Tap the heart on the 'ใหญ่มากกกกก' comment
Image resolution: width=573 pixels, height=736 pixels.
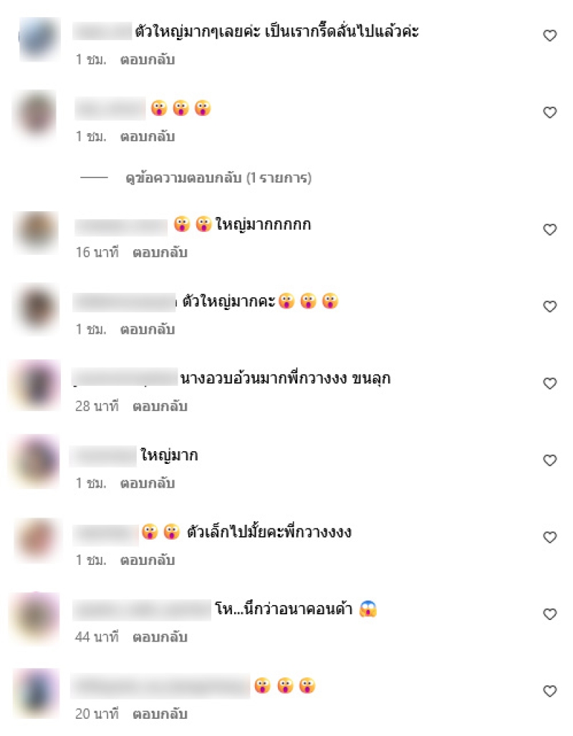tap(549, 230)
